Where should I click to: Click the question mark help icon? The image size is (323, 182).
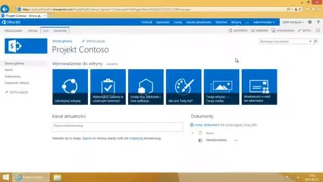[x=318, y=22]
